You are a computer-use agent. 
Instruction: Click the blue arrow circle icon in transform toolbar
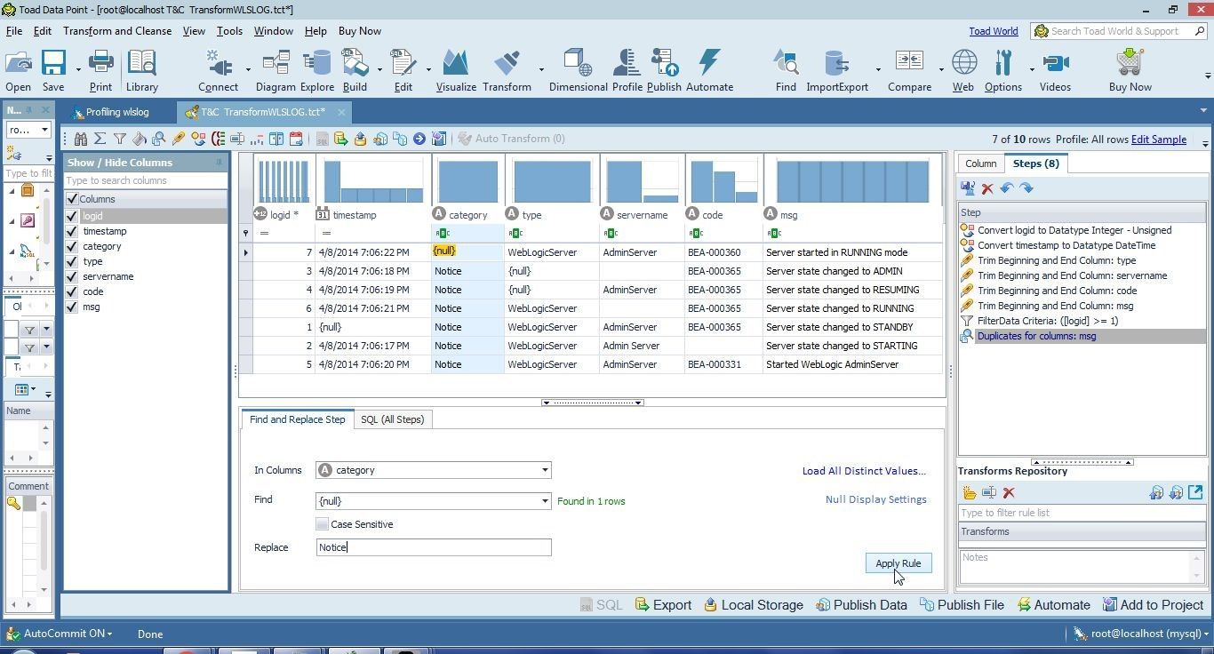tap(419, 139)
